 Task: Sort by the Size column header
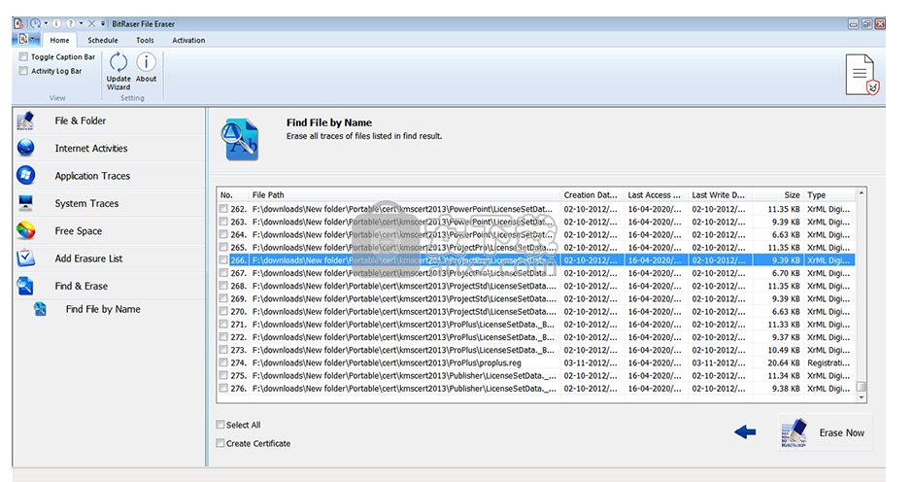(778, 194)
